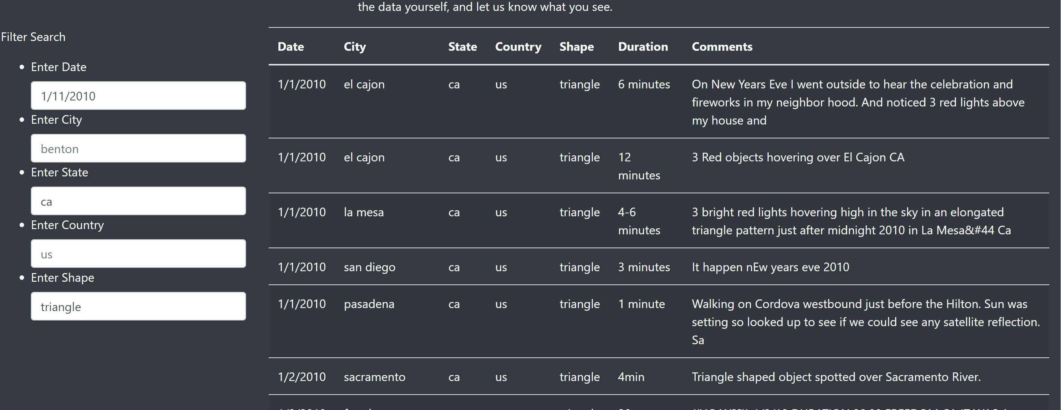Viewport: 1061px width, 410px height.
Task: Select the State column header
Action: point(462,47)
